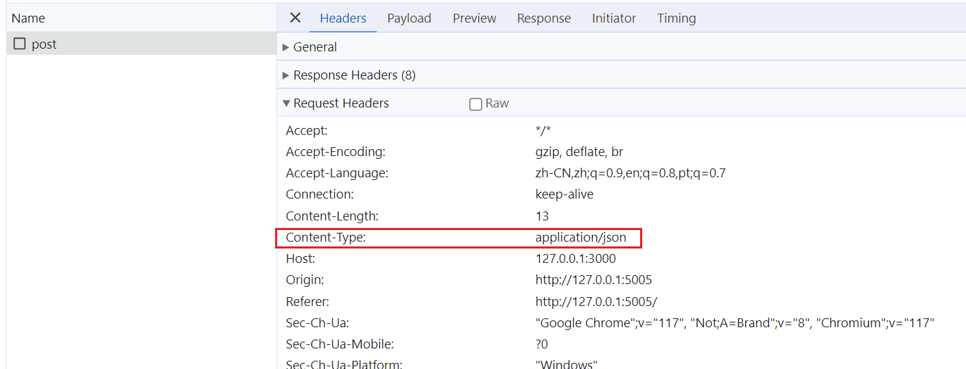Close the request details panel

pos(295,18)
